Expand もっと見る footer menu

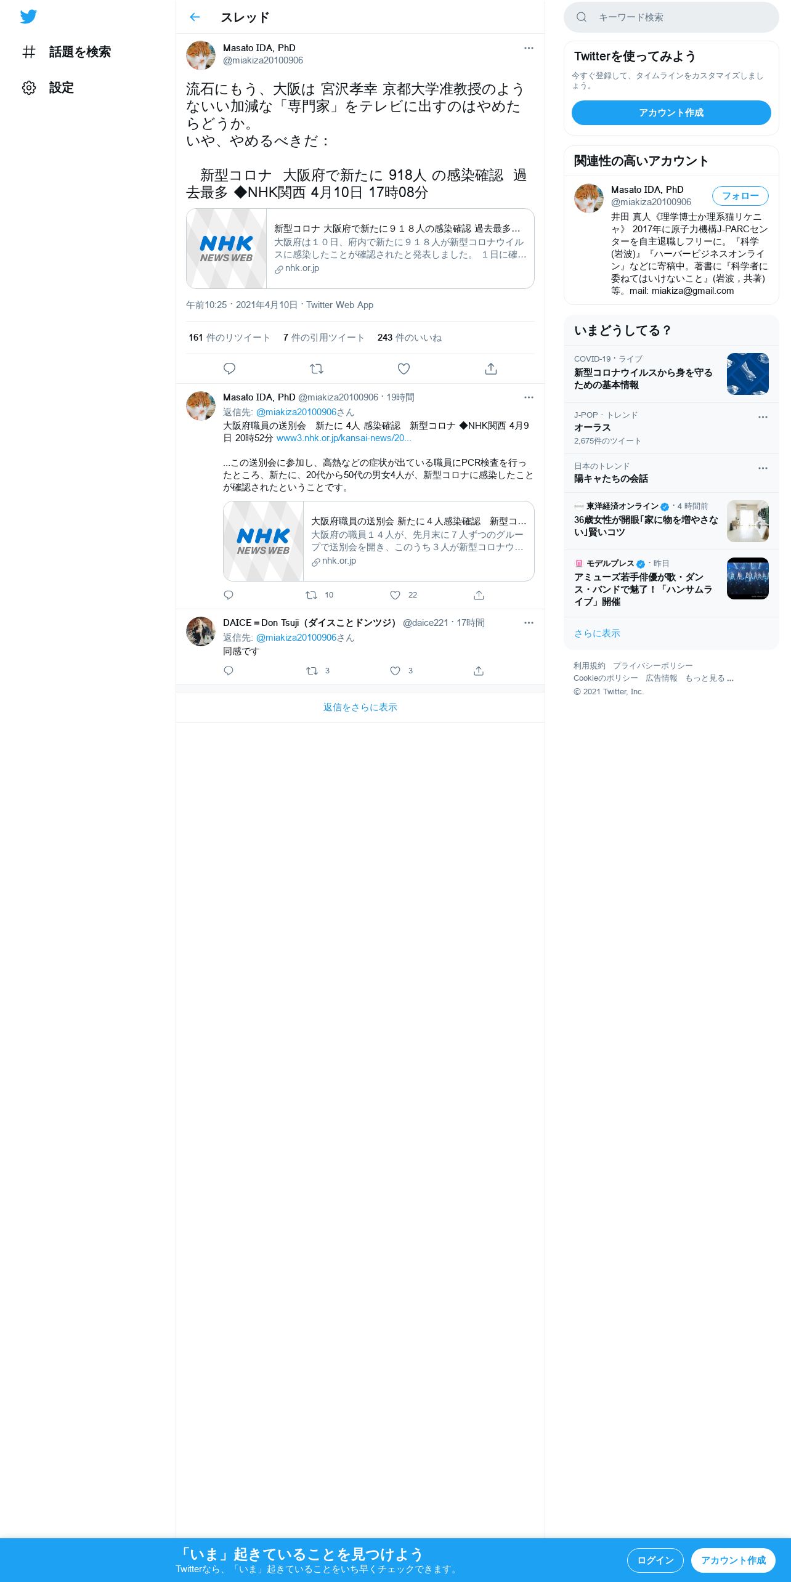click(x=710, y=678)
